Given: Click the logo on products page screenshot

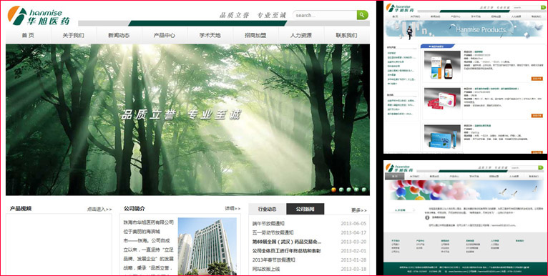Looking at the screenshot, I should (400, 8).
